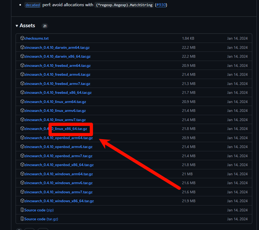
Task: Download zincsearch windows_armv7 tarball
Action: click(58, 192)
